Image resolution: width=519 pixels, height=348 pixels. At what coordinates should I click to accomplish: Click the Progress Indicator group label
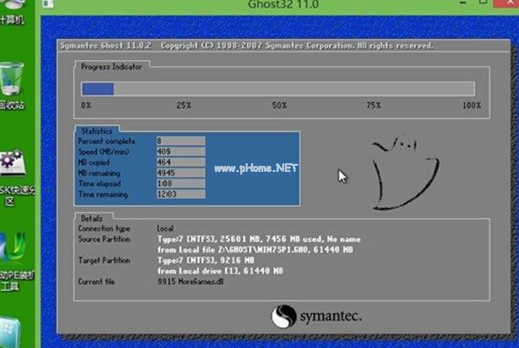pyautogui.click(x=111, y=67)
